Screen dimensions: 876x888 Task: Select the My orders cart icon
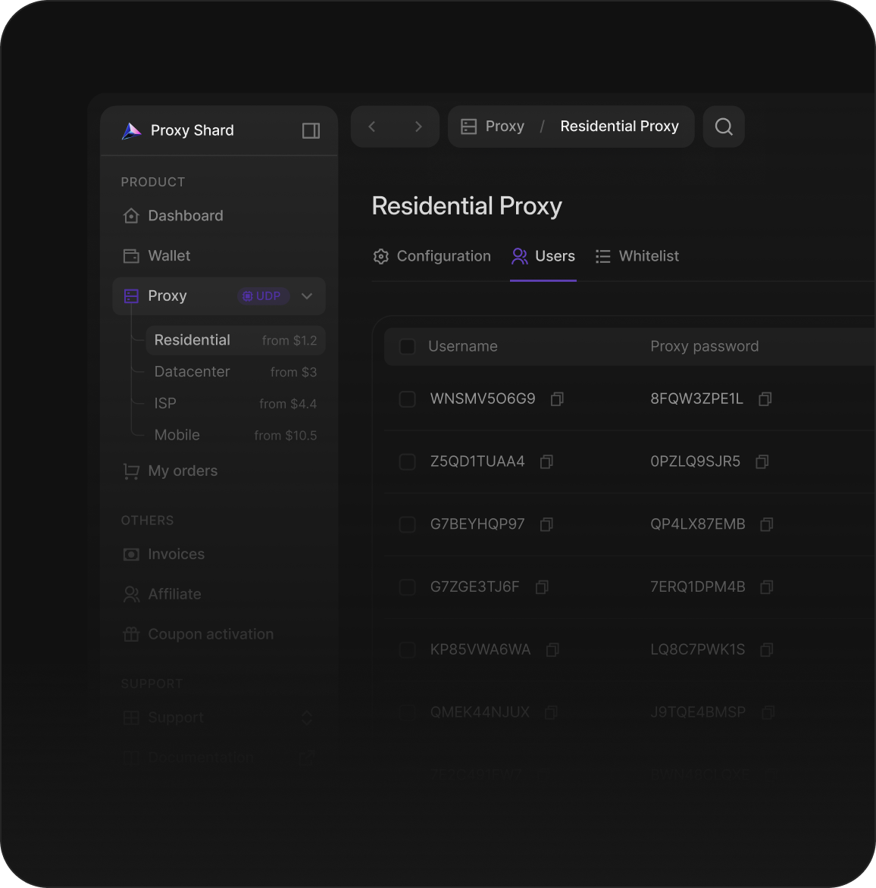[130, 471]
